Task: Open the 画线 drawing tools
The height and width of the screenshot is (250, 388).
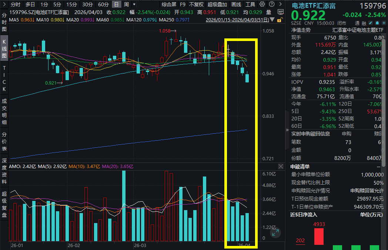Action: click(236, 4)
